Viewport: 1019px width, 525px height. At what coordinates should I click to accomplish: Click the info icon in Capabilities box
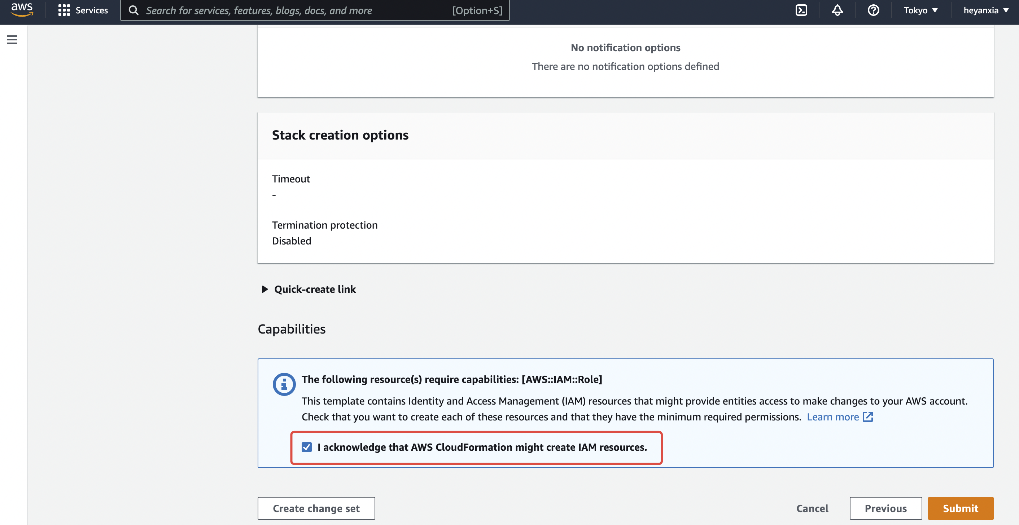284,384
